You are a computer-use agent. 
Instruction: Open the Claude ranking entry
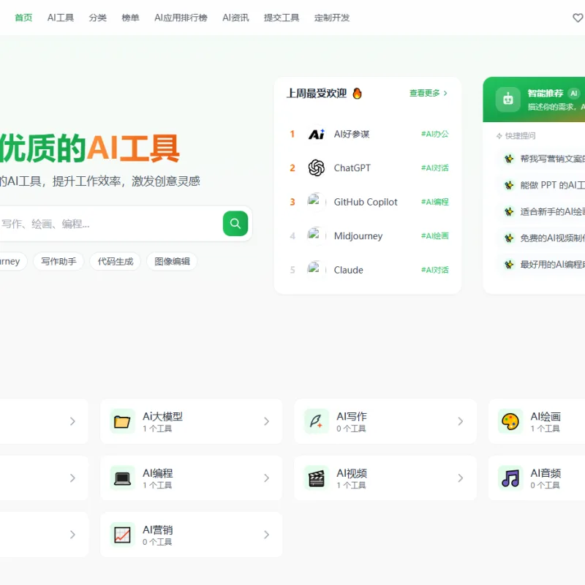click(x=349, y=270)
